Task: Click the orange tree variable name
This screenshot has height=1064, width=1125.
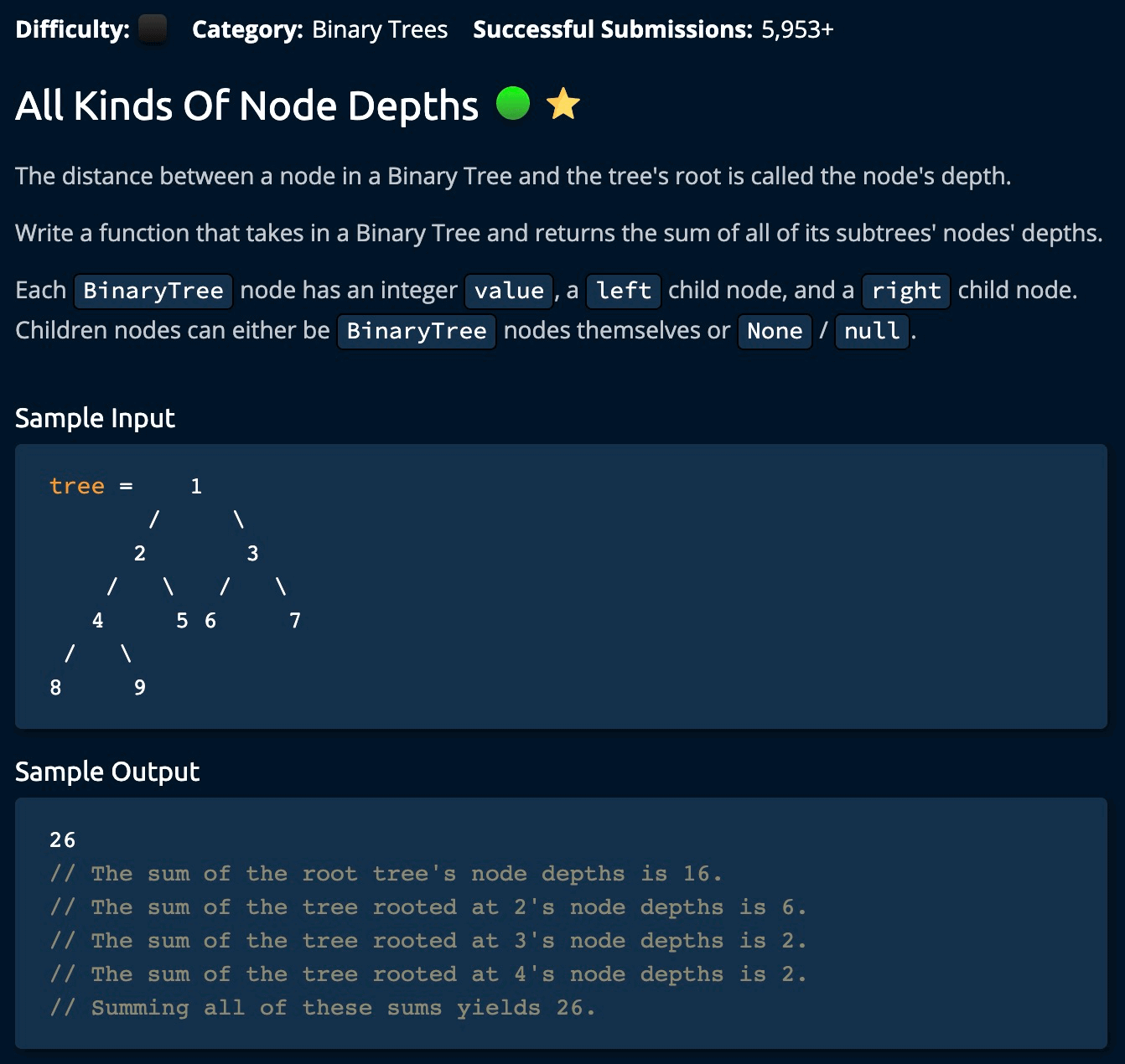Action: click(x=77, y=486)
